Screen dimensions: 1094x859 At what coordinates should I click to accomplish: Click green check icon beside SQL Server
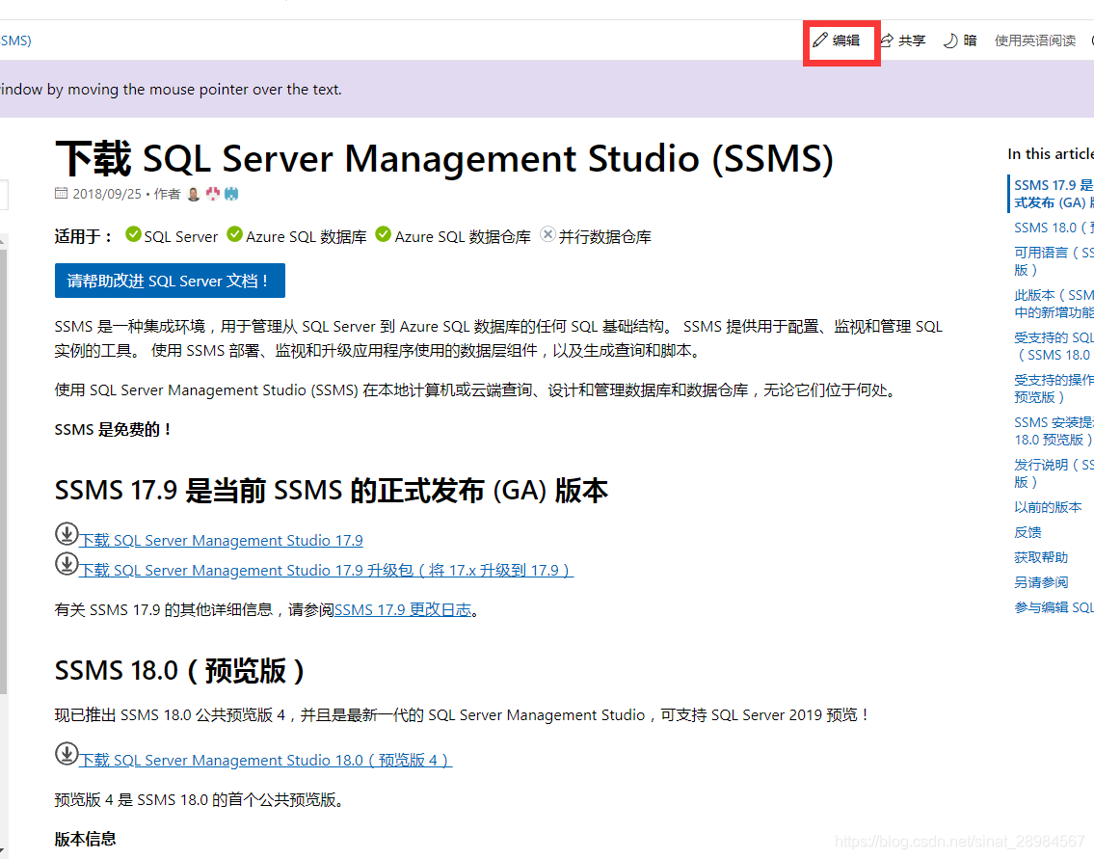coord(133,234)
